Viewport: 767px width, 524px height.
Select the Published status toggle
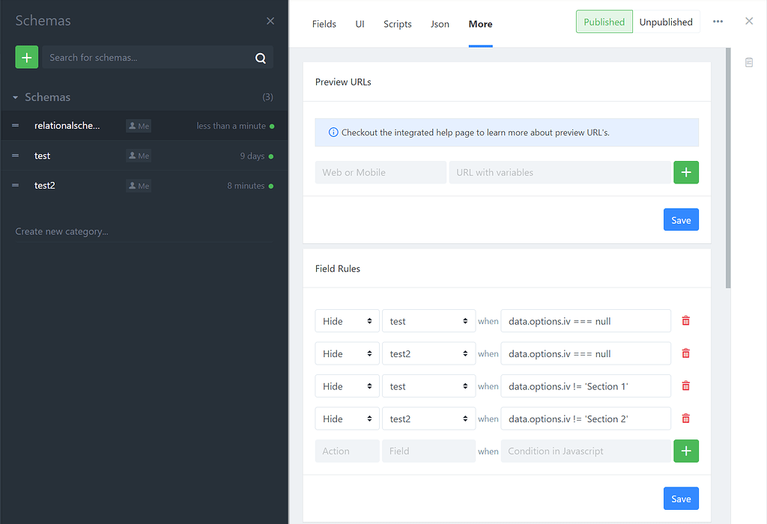(604, 22)
